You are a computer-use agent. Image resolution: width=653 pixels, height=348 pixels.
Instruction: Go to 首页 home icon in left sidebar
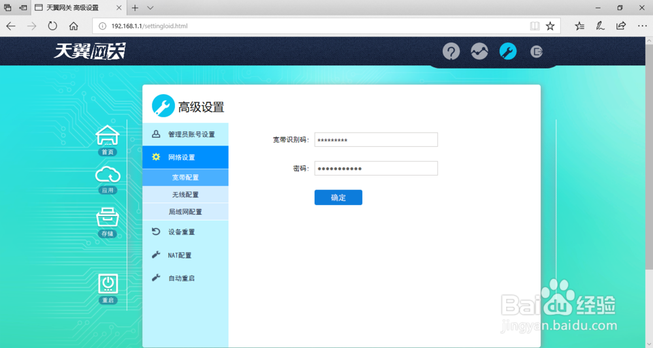click(x=108, y=140)
